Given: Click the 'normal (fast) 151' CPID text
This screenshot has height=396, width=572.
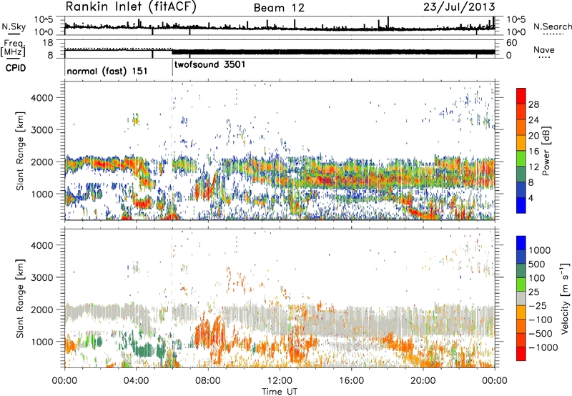Looking at the screenshot, I should (x=107, y=71).
